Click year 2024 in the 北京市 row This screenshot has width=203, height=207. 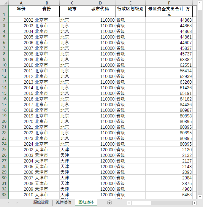21,144
